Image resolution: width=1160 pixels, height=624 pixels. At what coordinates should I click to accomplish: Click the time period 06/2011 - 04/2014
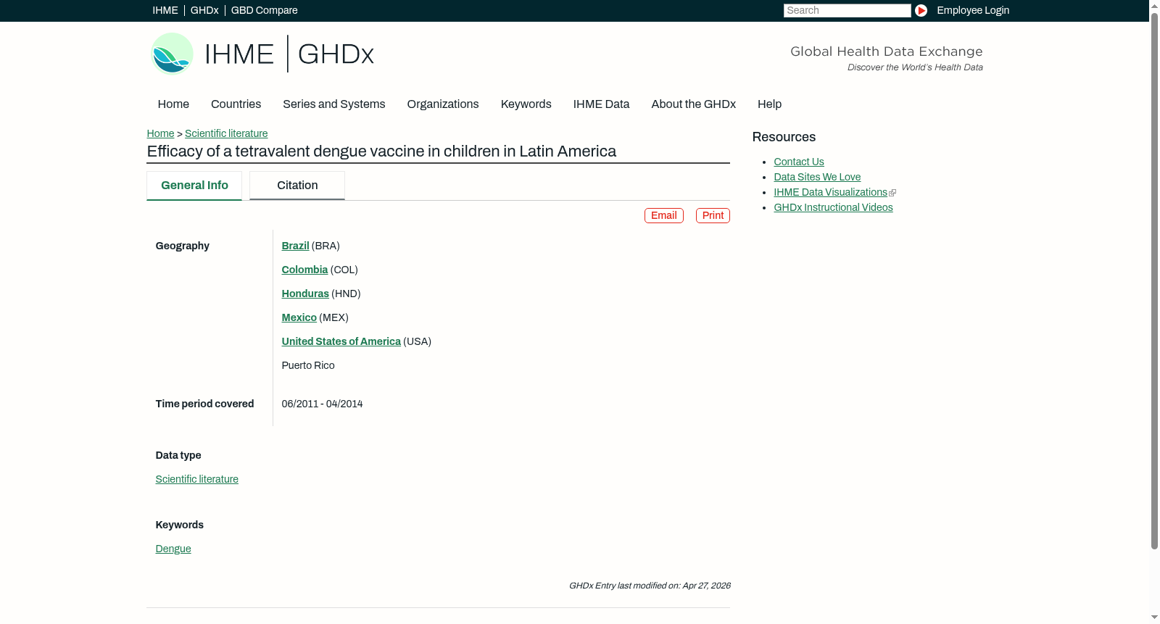(322, 404)
